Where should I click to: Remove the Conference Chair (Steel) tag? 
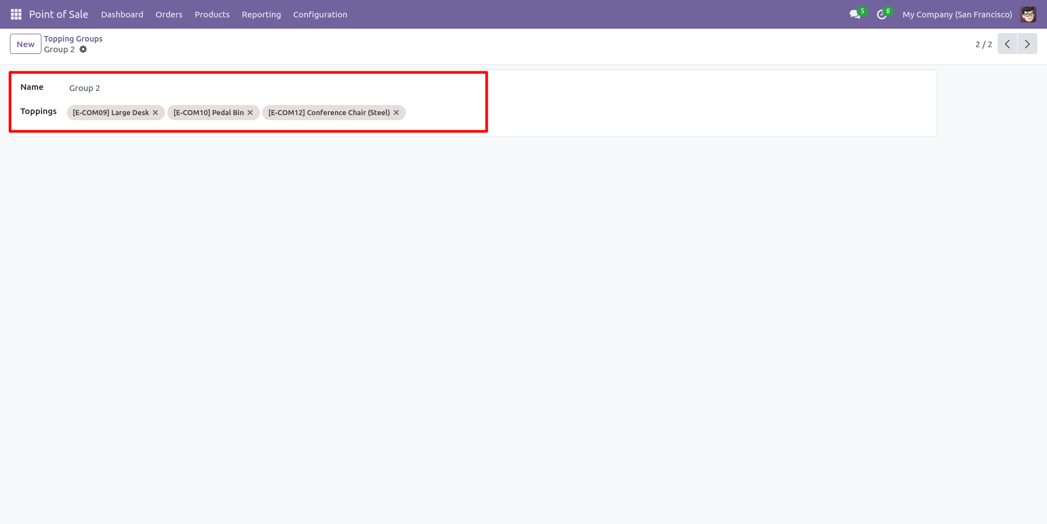point(396,112)
